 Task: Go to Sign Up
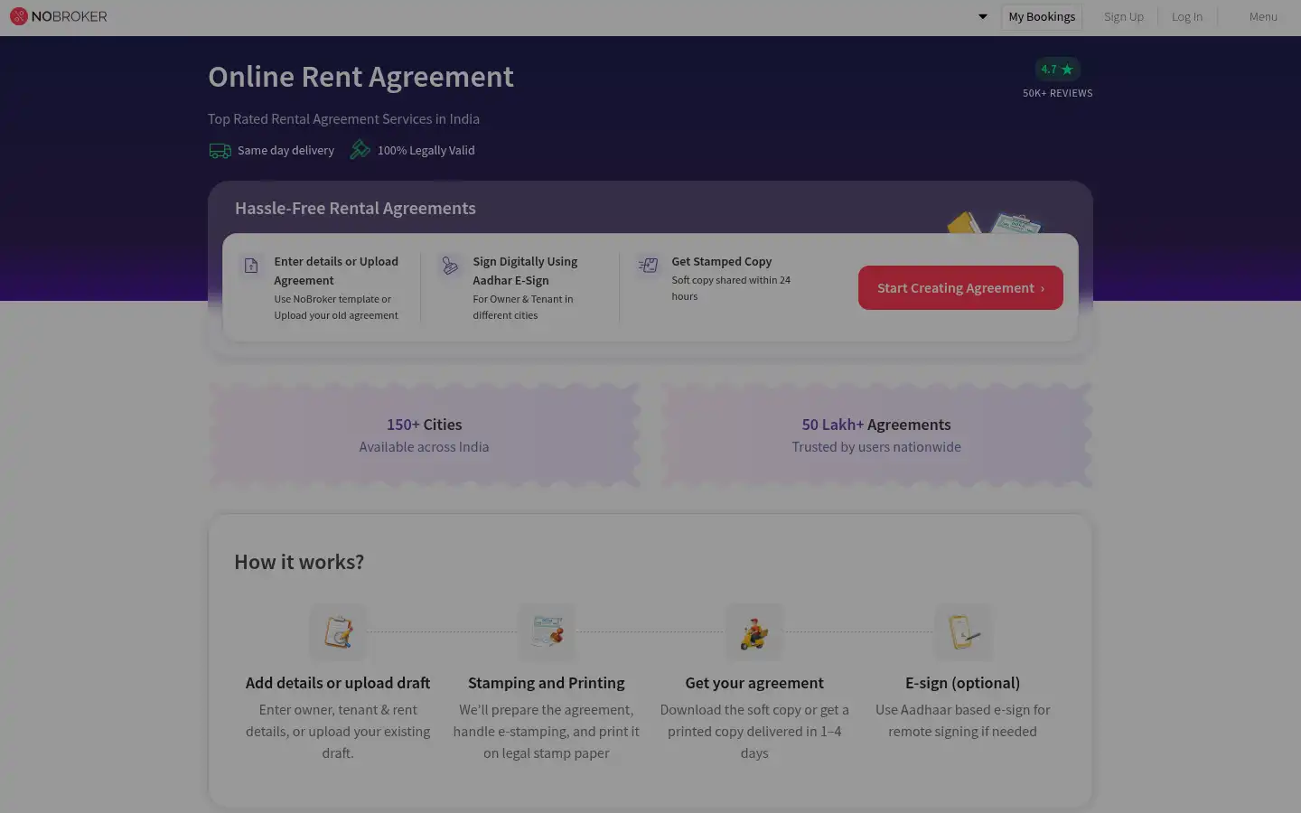click(x=1124, y=16)
